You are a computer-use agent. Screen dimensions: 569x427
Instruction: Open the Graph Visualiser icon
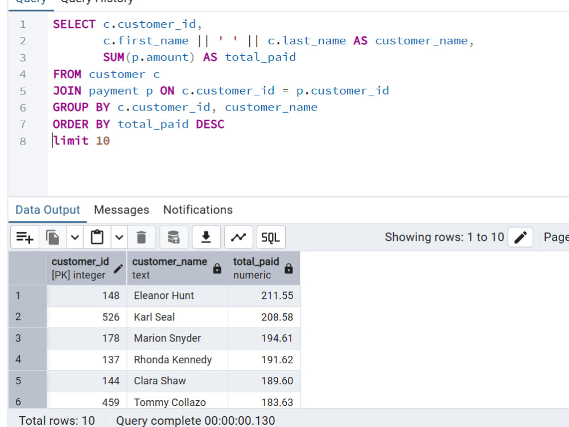[238, 237]
